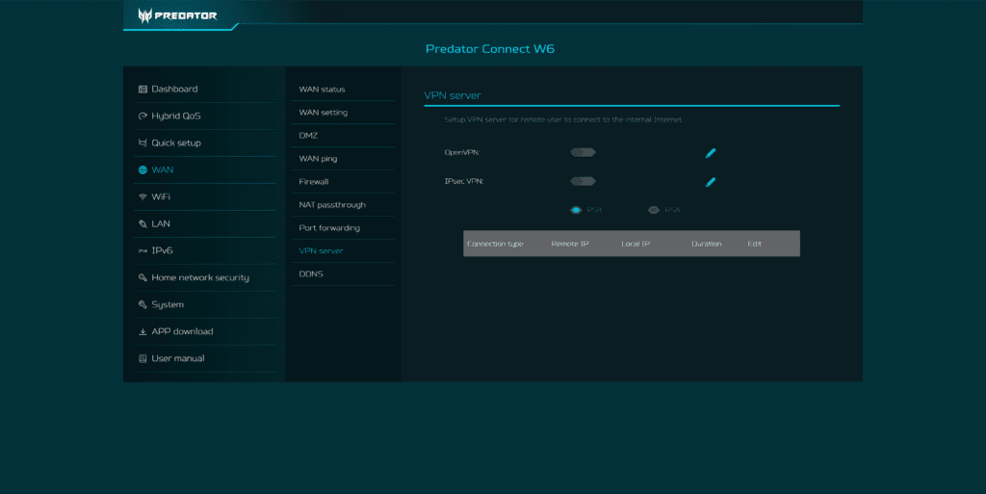Open Home network security section
Viewport: 986px width, 494px height.
(x=199, y=278)
